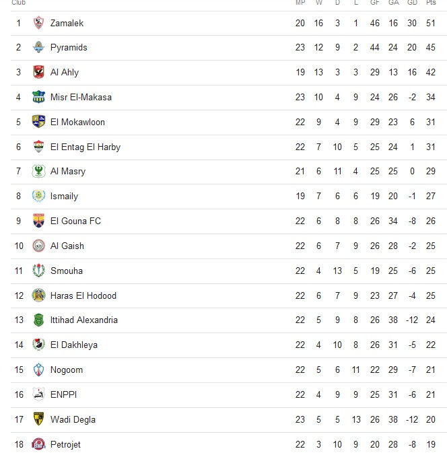447x455 pixels.
Task: Click the GD column header
Action: coord(413,3)
